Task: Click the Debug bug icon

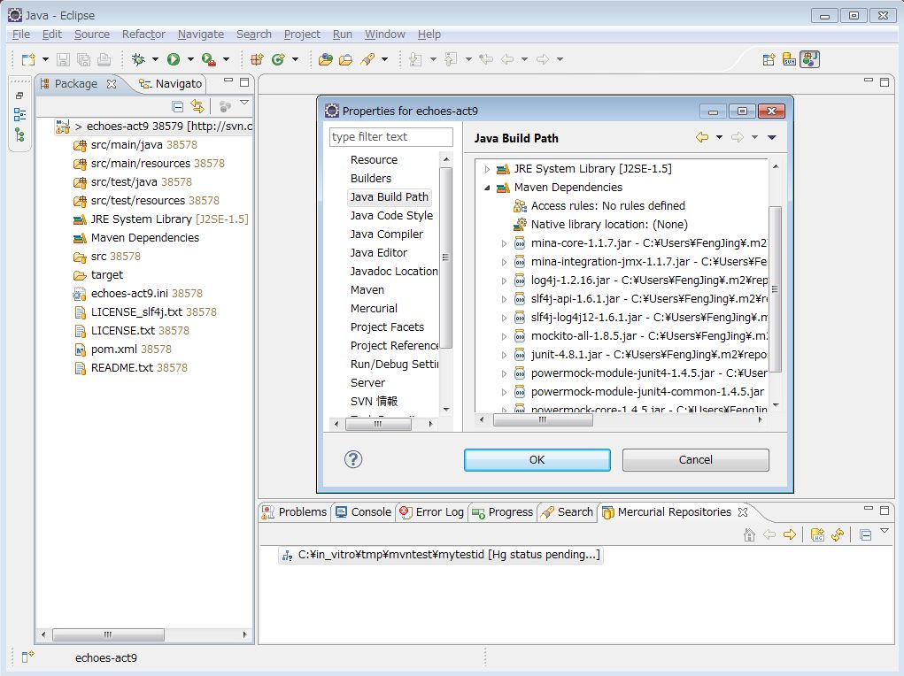Action: click(x=138, y=59)
